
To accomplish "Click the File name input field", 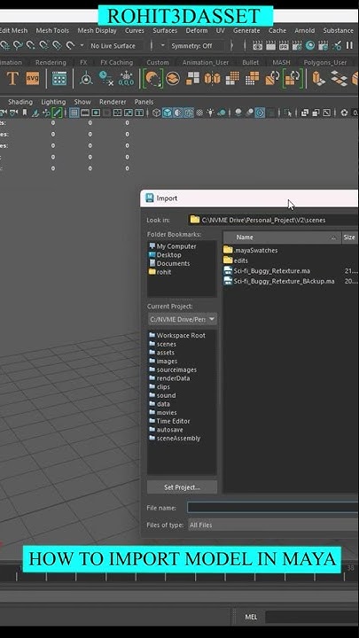I will coord(273,508).
